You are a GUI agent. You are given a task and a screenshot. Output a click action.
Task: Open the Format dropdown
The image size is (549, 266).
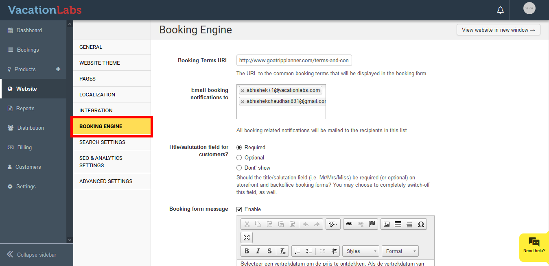pos(400,251)
